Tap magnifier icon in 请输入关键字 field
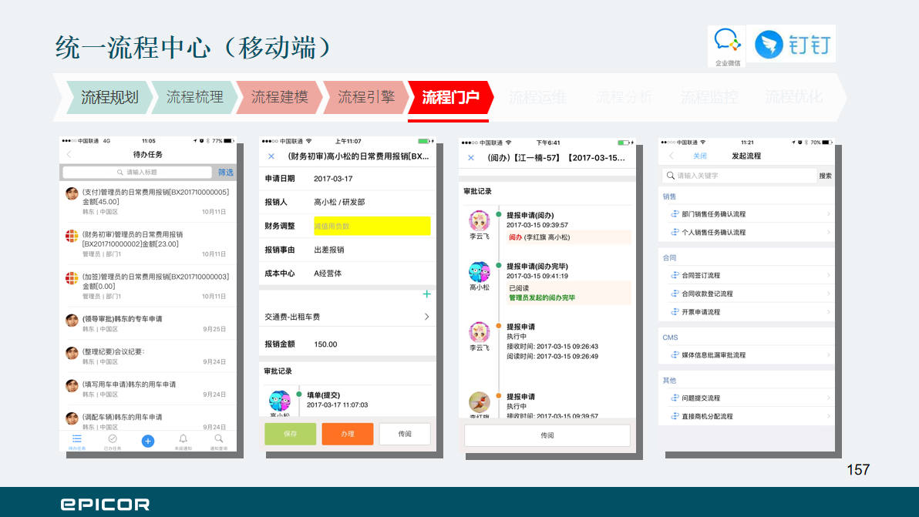This screenshot has height=517, width=919. pos(671,176)
